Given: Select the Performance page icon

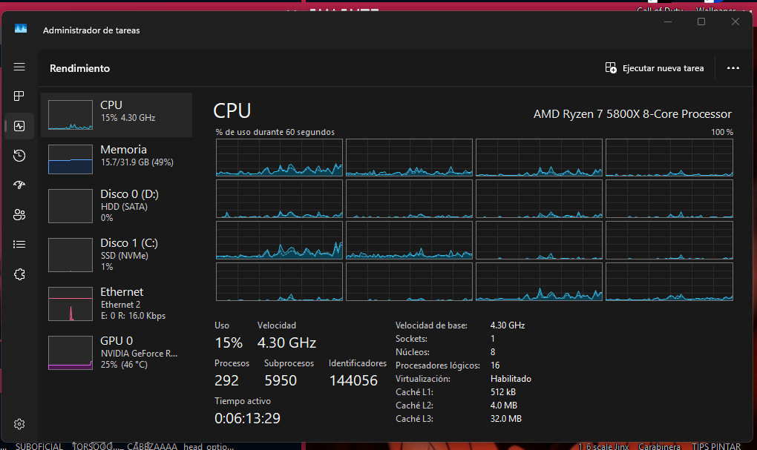Looking at the screenshot, I should [19, 126].
